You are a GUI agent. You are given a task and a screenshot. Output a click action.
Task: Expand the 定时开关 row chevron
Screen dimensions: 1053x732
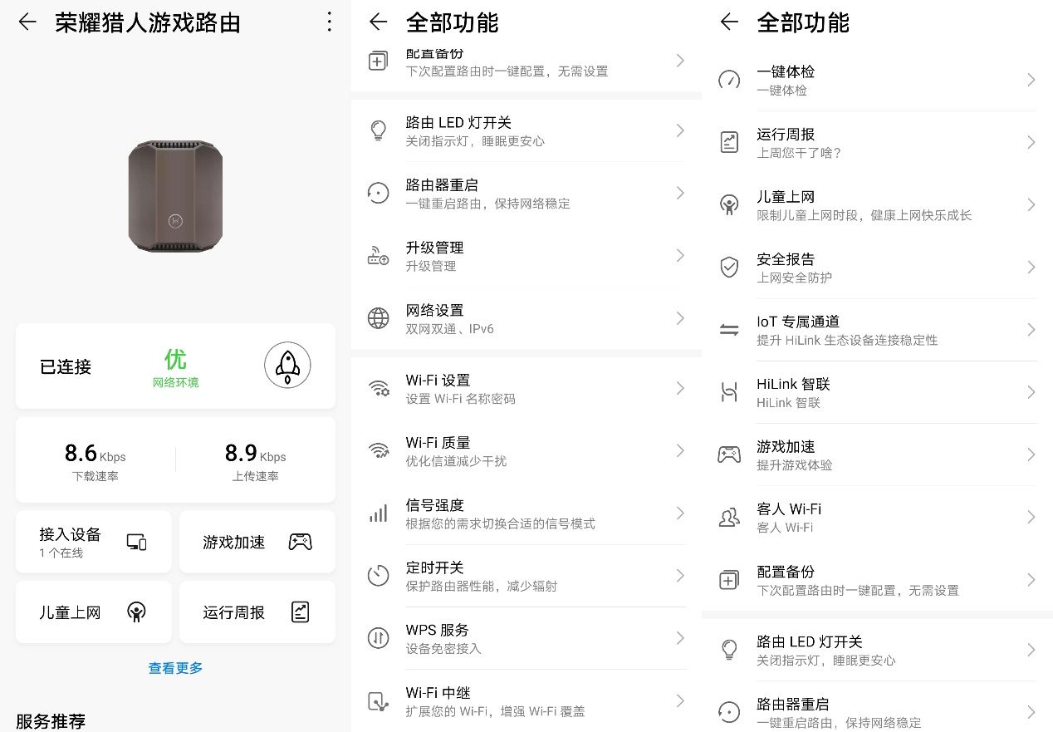(680, 576)
